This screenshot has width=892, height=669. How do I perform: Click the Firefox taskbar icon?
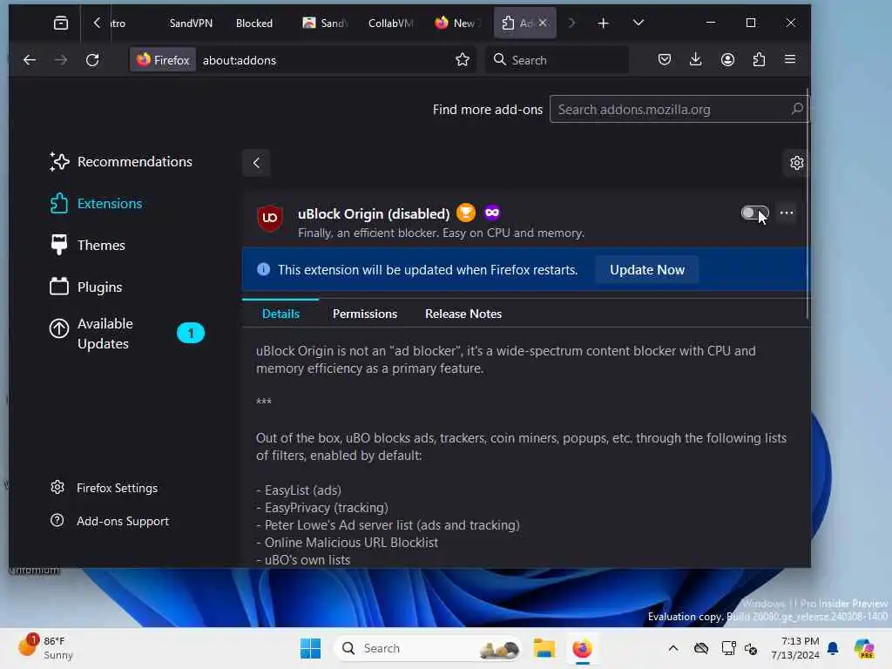point(582,648)
